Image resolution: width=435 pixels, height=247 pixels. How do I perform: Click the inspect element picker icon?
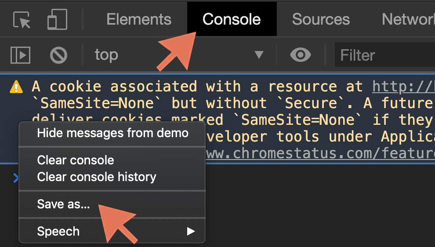[22, 20]
